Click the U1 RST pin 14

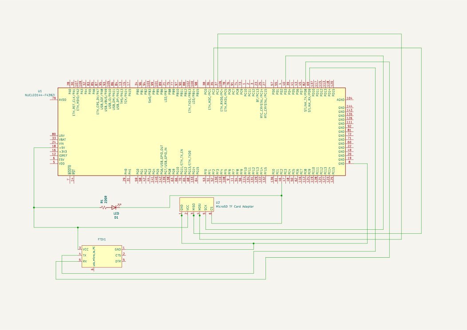coord(72,180)
